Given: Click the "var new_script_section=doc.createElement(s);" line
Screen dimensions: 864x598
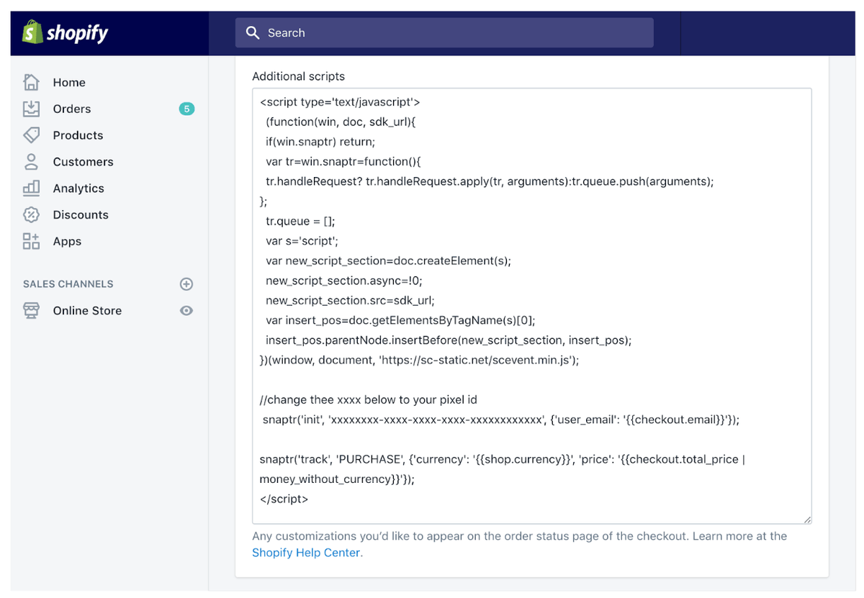Looking at the screenshot, I should coord(388,261).
